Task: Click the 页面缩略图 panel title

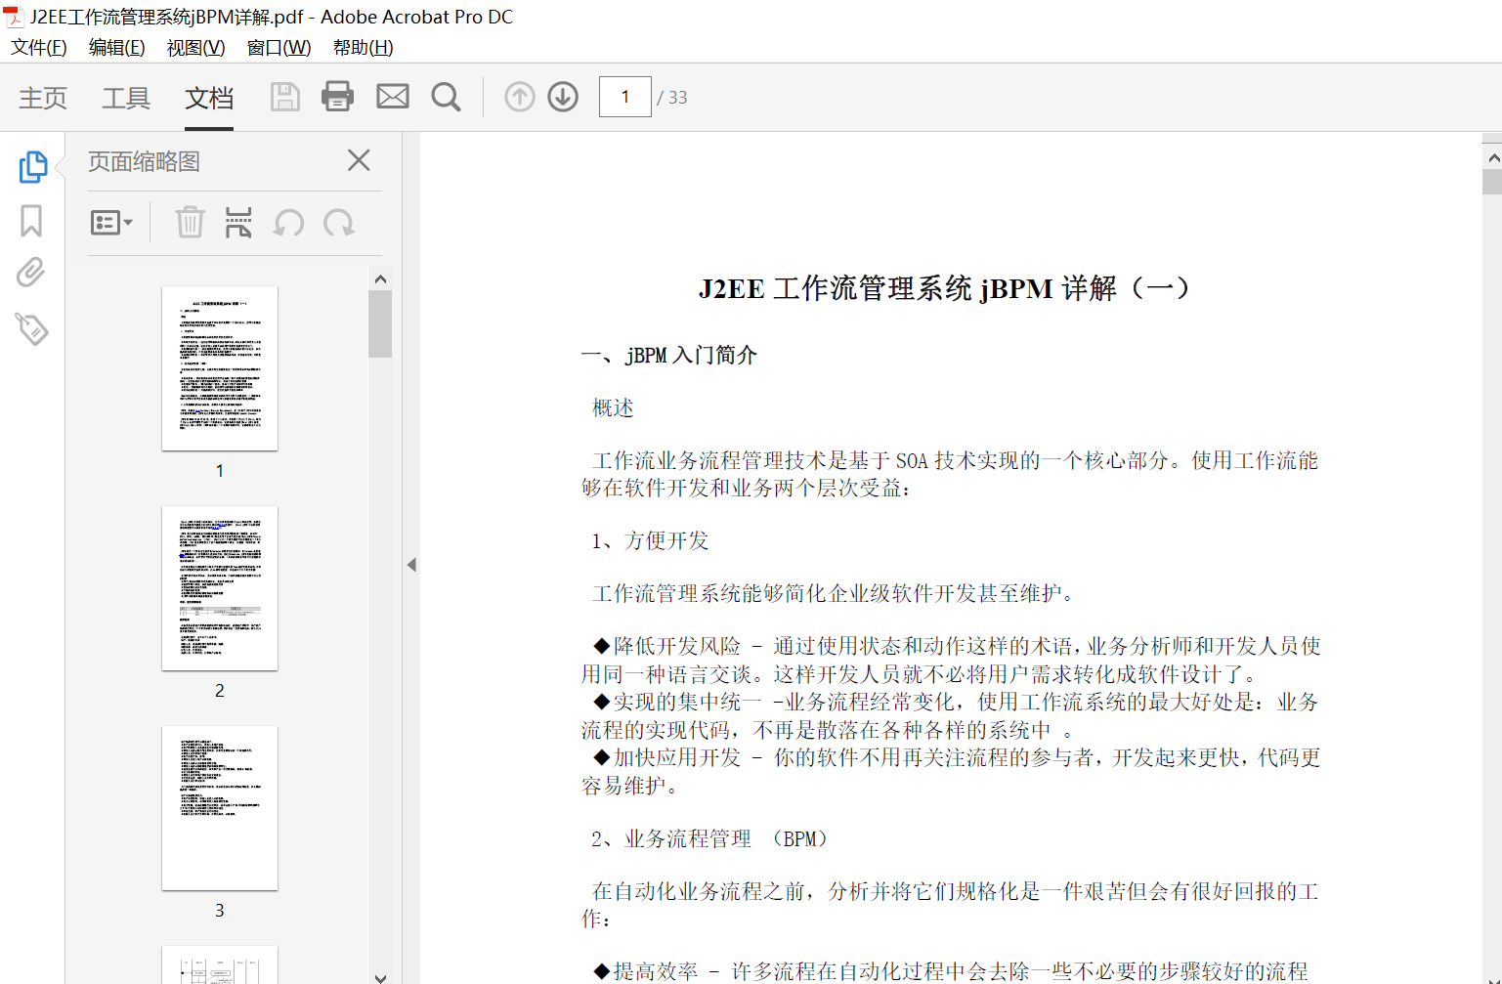Action: (144, 161)
